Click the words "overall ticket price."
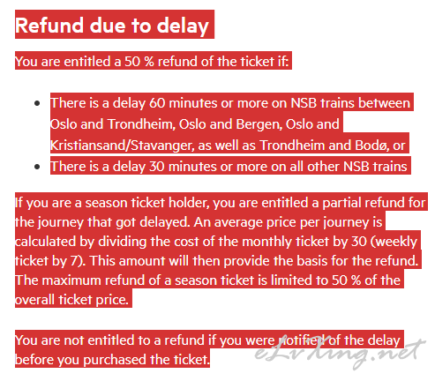435x381 pixels. point(72,300)
